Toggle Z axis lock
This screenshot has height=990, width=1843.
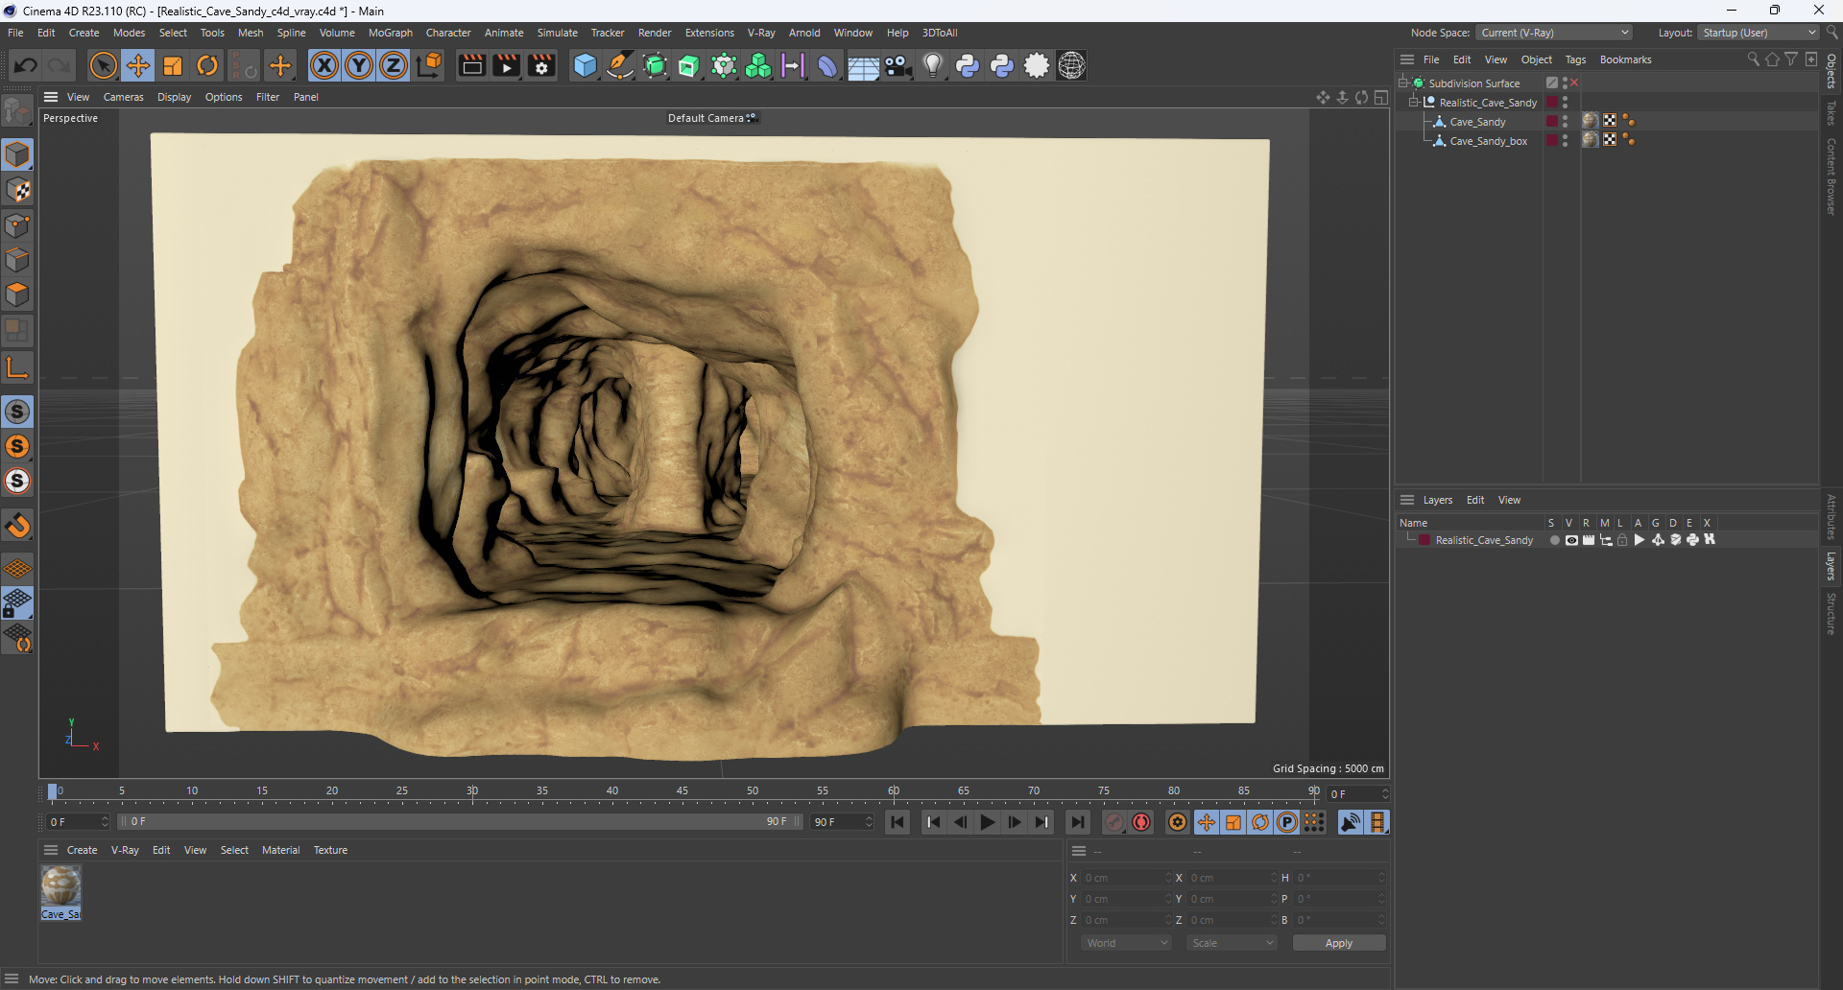tap(394, 65)
